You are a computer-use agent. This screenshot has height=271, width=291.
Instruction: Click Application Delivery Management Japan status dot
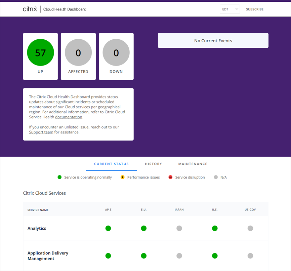(179, 256)
